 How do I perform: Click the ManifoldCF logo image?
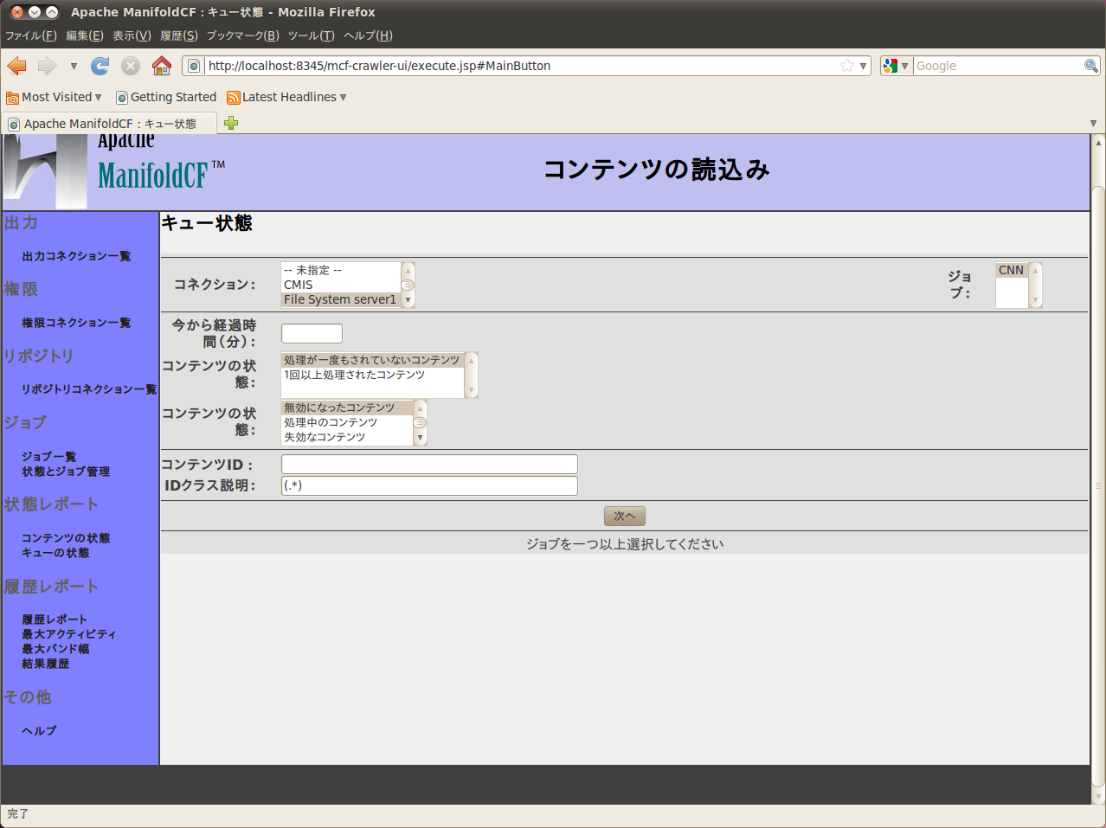coord(114,172)
